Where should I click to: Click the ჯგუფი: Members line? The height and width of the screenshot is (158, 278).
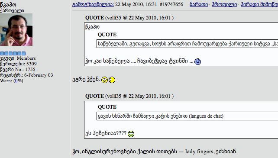[18, 58]
